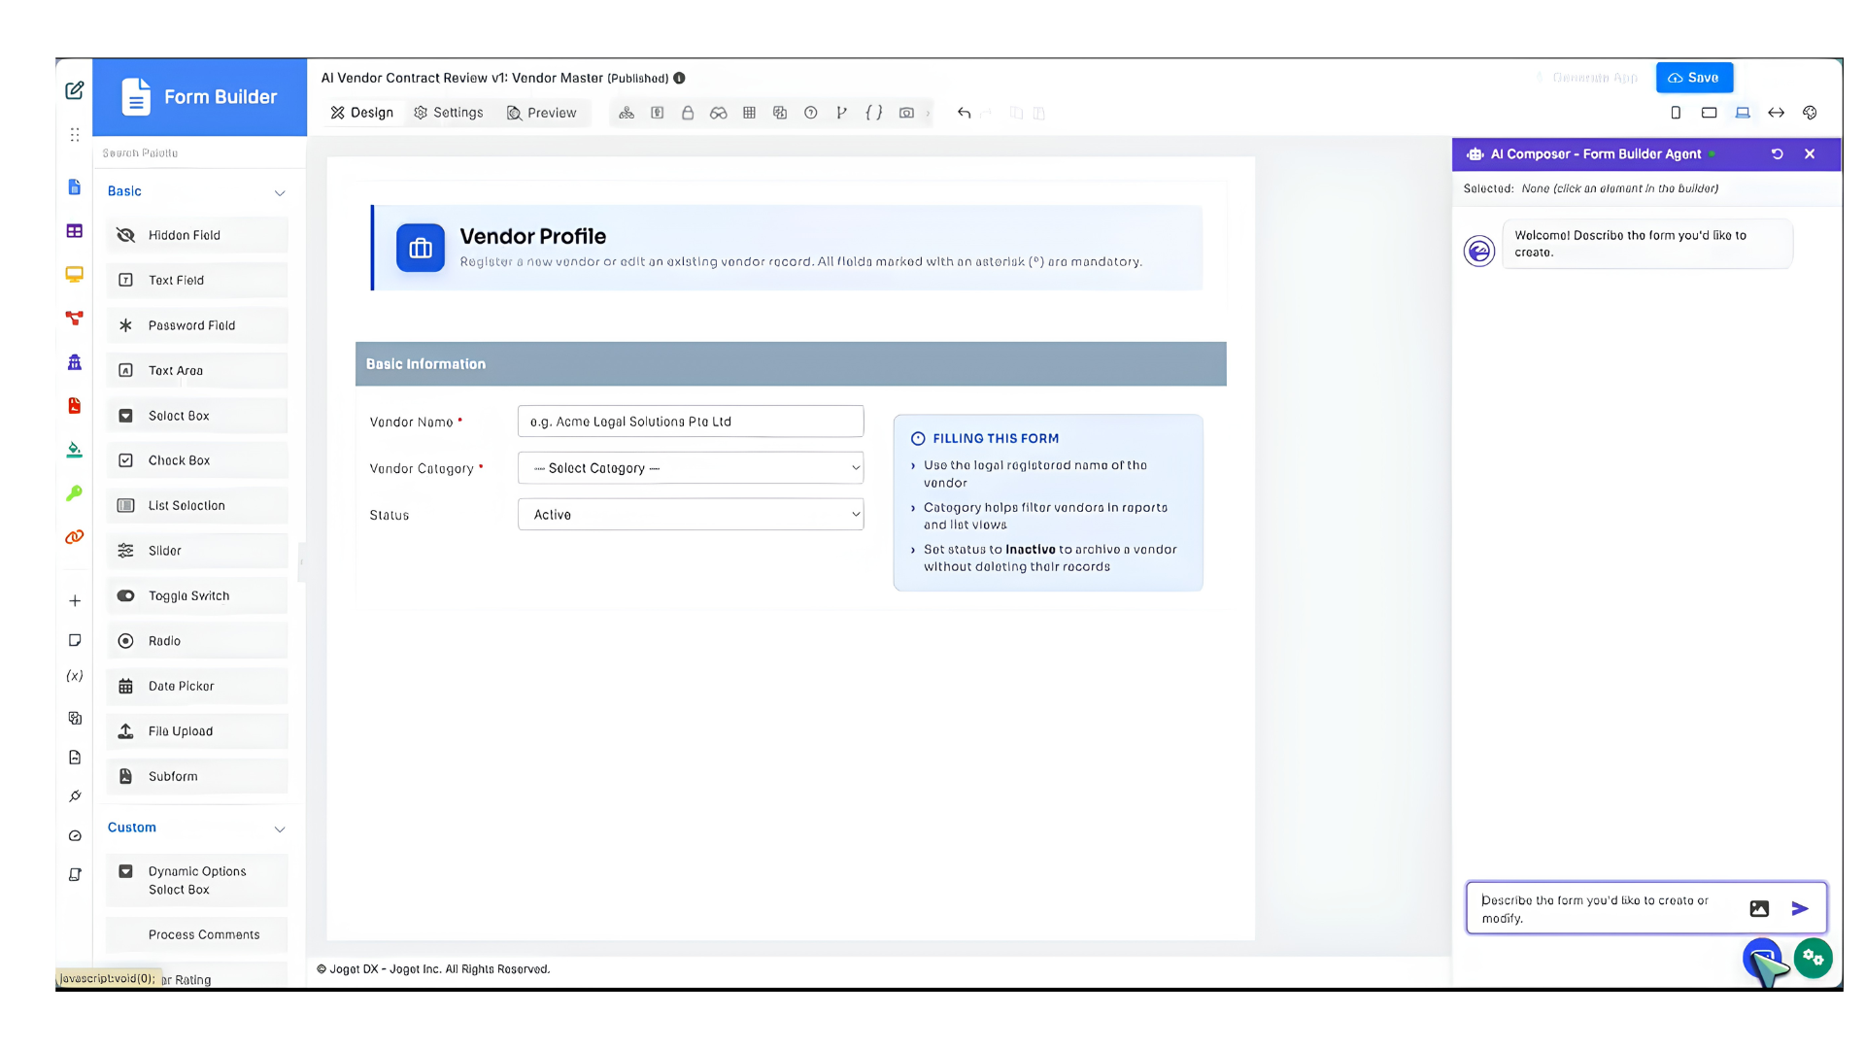
Task: Click the JSON definition braces icon
Action: coord(874,113)
